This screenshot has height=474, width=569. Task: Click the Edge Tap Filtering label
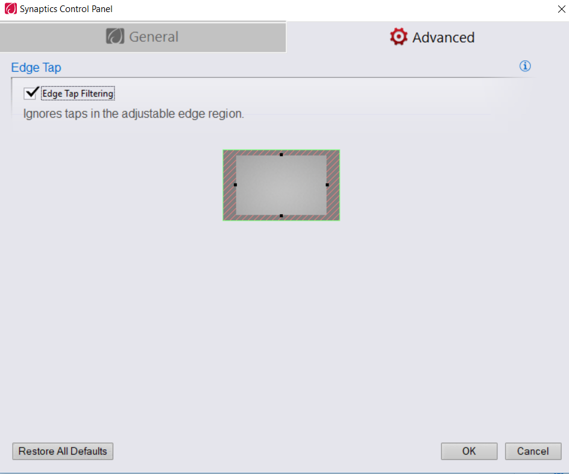pos(78,93)
